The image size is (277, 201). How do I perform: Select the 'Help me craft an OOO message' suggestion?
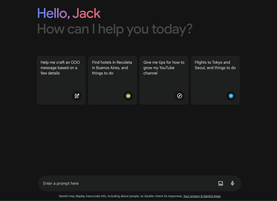coord(61,80)
